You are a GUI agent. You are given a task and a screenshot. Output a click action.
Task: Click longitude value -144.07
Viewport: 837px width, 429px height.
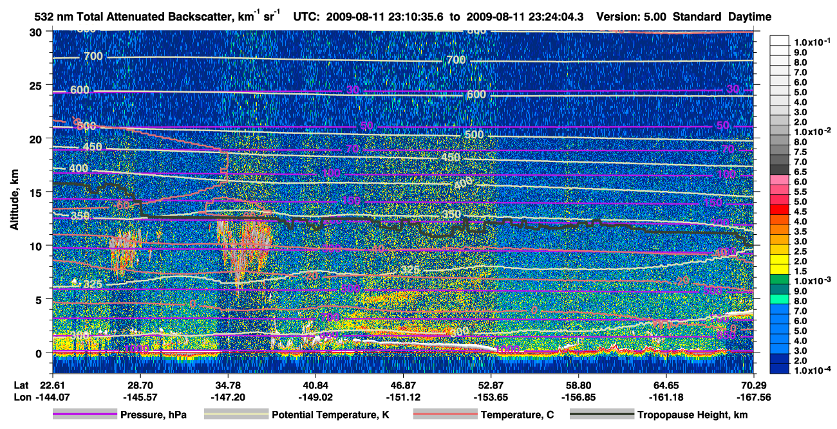[53, 396]
